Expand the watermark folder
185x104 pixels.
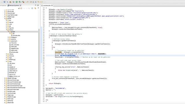[x=8, y=41]
